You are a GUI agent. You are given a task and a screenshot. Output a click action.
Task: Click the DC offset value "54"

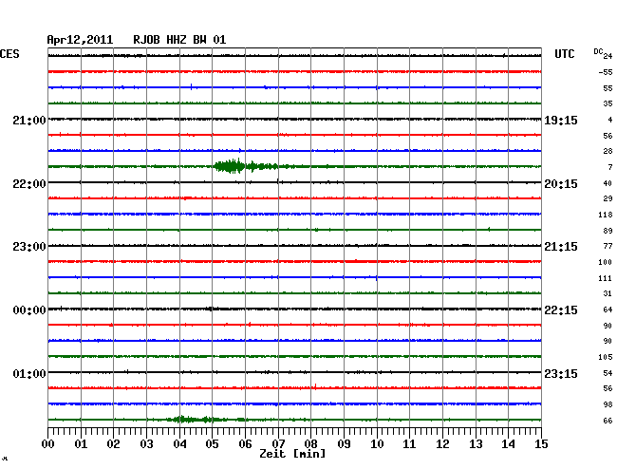(x=608, y=373)
